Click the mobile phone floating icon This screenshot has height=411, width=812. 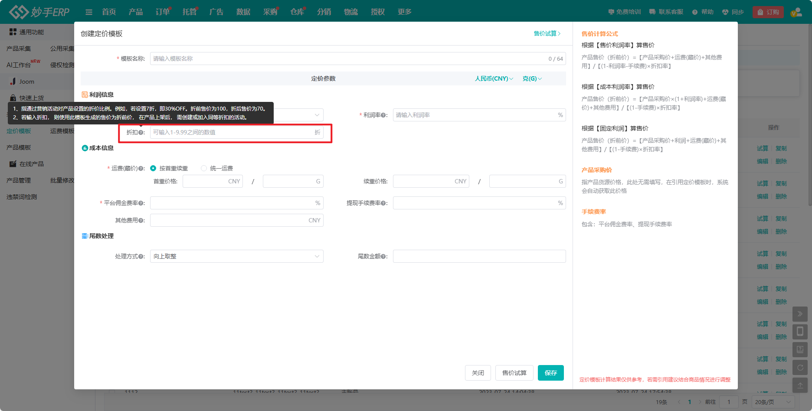click(x=800, y=332)
